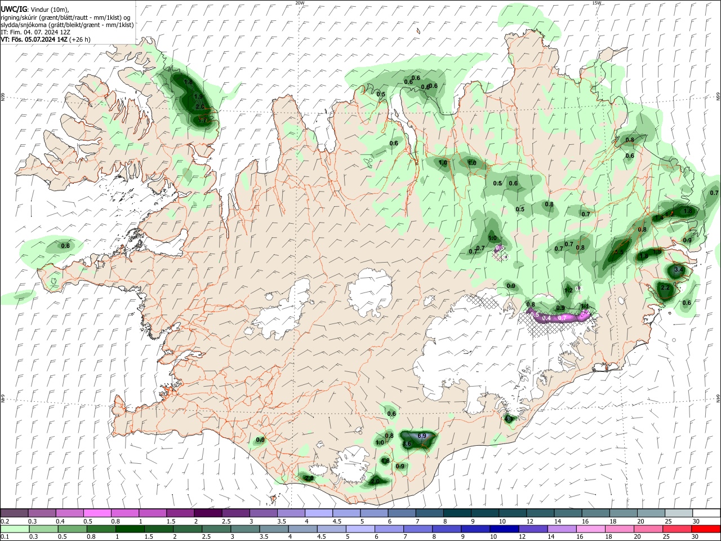Pick the bright pink 0.5 swatch in the upper legend

(97, 513)
